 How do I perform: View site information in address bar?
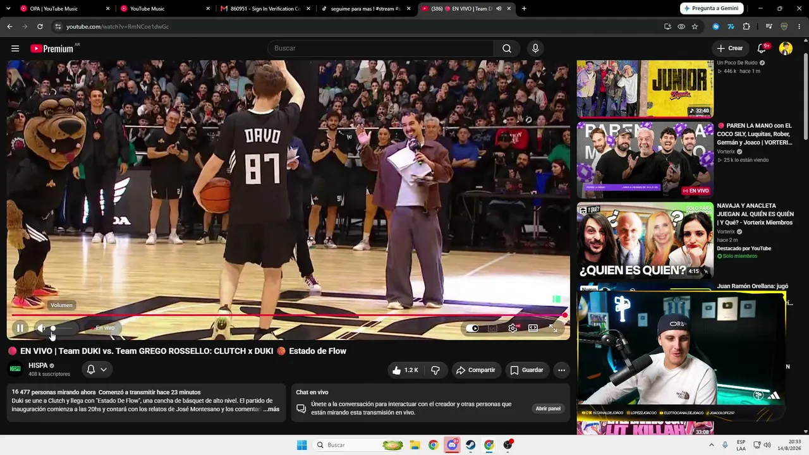(x=58, y=27)
